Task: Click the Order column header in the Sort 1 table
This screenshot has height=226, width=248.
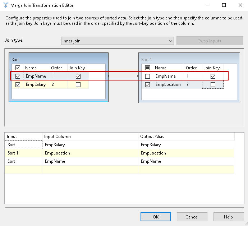Action: pos(193,68)
